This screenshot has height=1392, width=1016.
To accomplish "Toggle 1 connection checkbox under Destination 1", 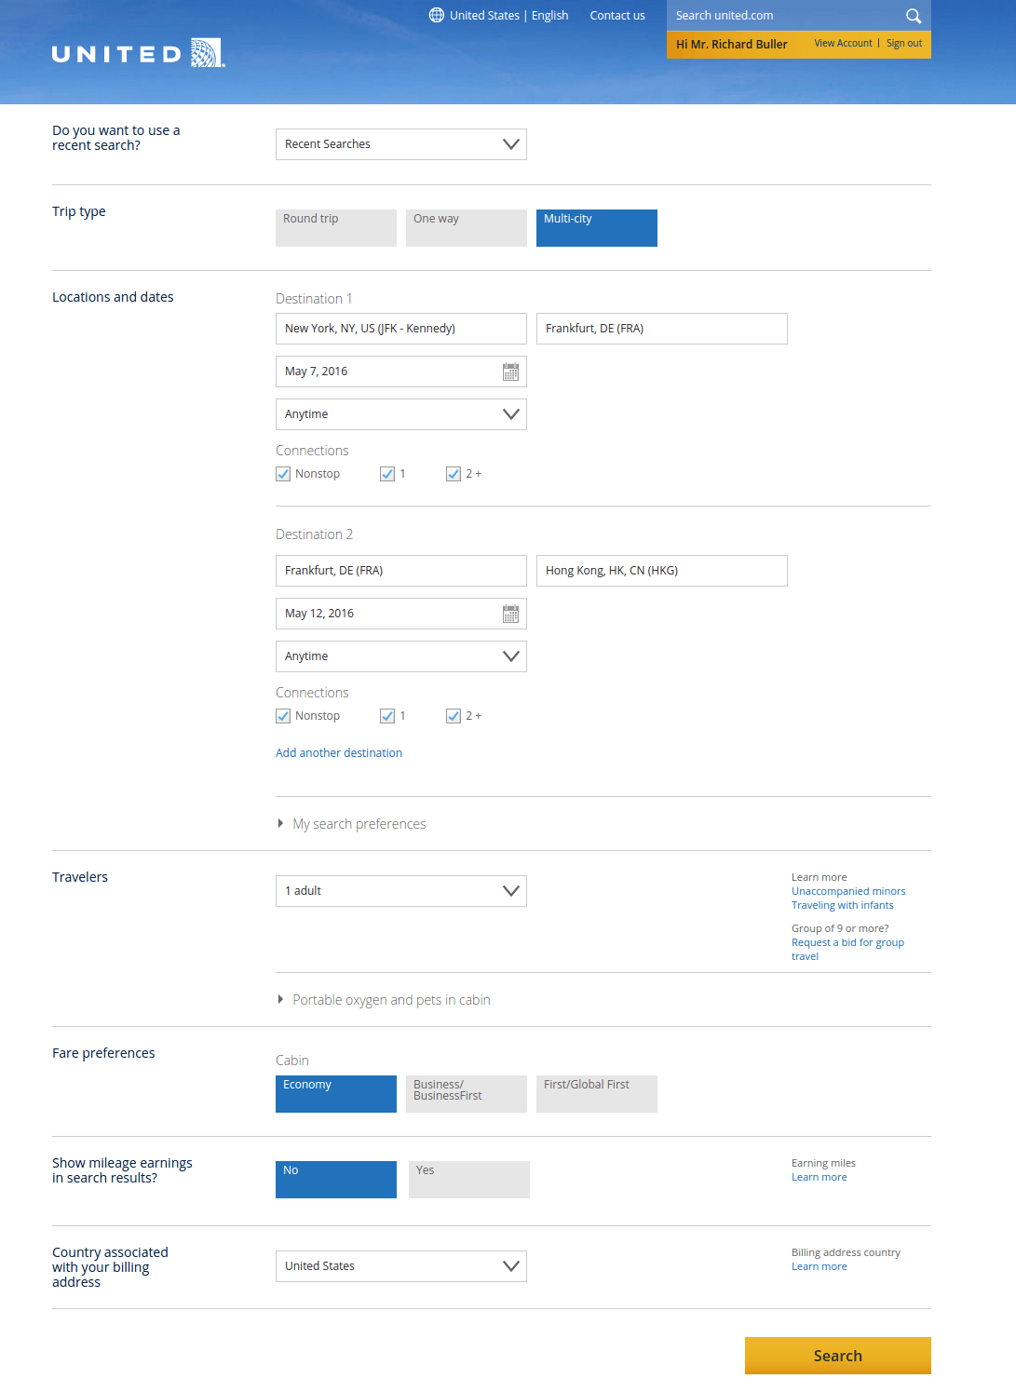I will 387,474.
